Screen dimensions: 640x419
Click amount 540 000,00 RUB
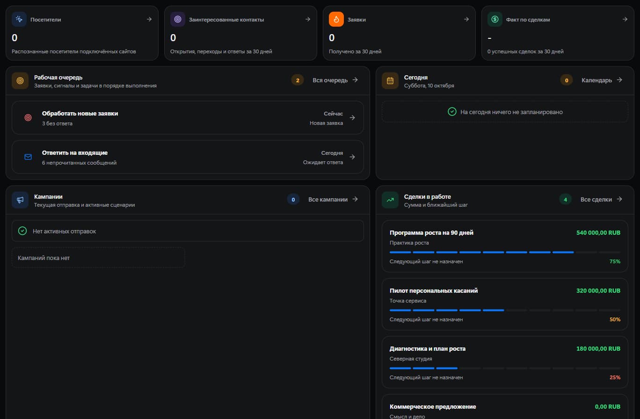tap(598, 232)
